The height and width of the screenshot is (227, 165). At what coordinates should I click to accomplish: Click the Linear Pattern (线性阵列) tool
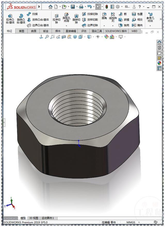pyautogui.click(x=113, y=17)
